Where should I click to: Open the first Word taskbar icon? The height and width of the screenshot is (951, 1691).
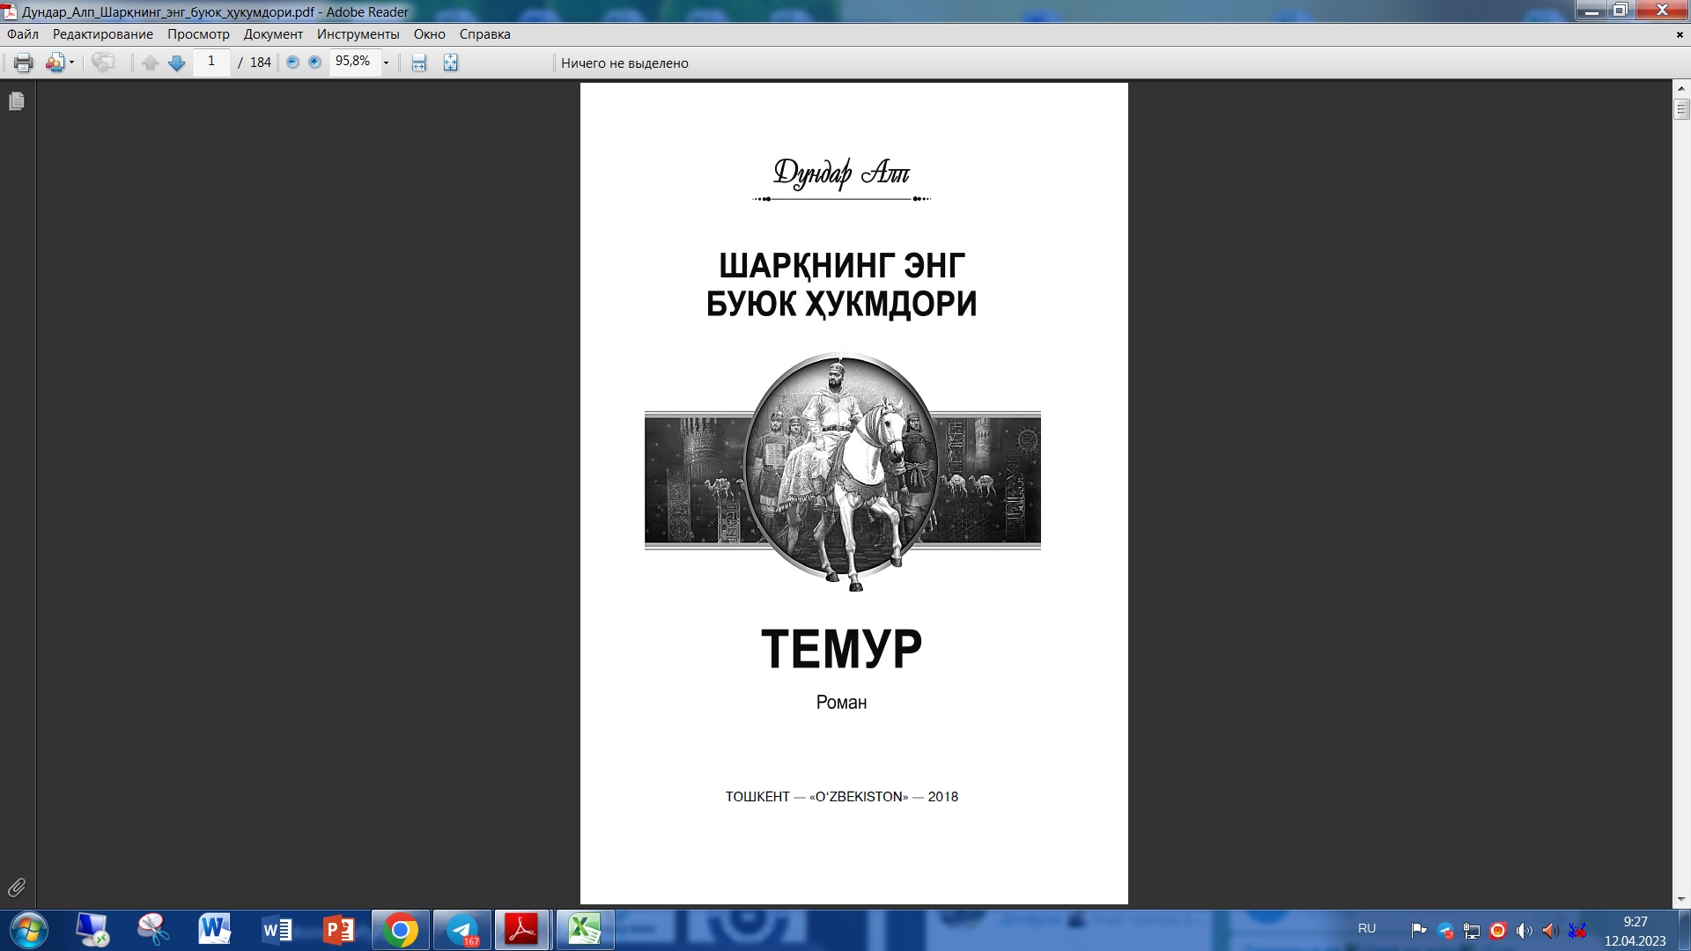pyautogui.click(x=215, y=930)
